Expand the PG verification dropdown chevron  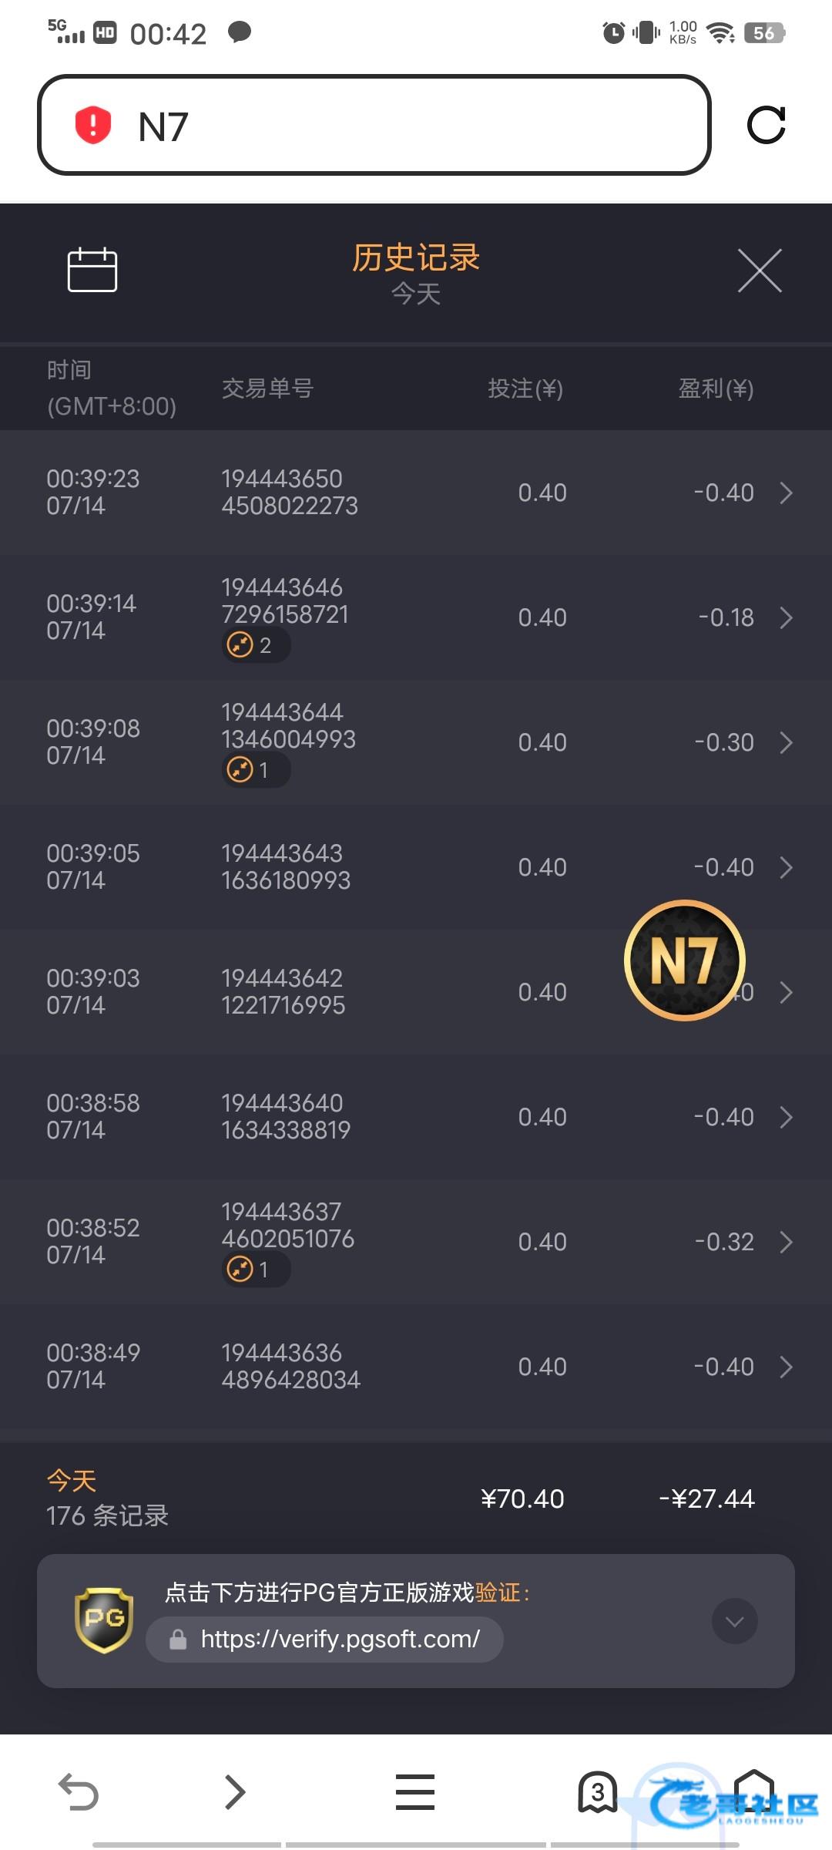734,1621
